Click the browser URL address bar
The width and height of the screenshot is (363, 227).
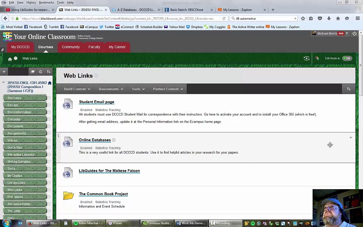117,19
